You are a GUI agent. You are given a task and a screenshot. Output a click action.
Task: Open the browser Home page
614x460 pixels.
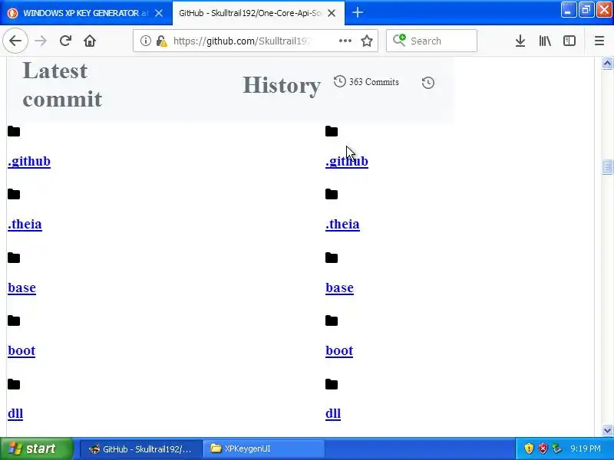90,41
